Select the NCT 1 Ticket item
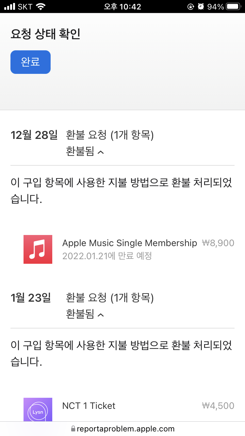Viewport: 245px width, 436px height. (x=89, y=406)
